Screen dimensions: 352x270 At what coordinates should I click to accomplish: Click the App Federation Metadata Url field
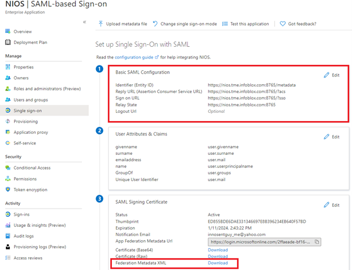coord(261,241)
